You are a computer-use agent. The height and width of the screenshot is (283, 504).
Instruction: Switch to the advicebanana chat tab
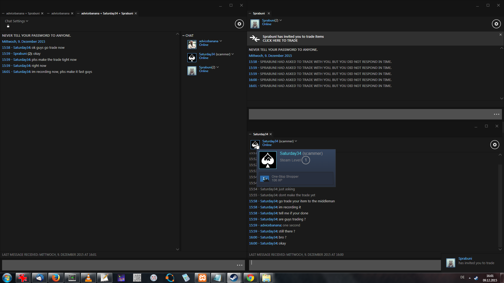click(60, 13)
